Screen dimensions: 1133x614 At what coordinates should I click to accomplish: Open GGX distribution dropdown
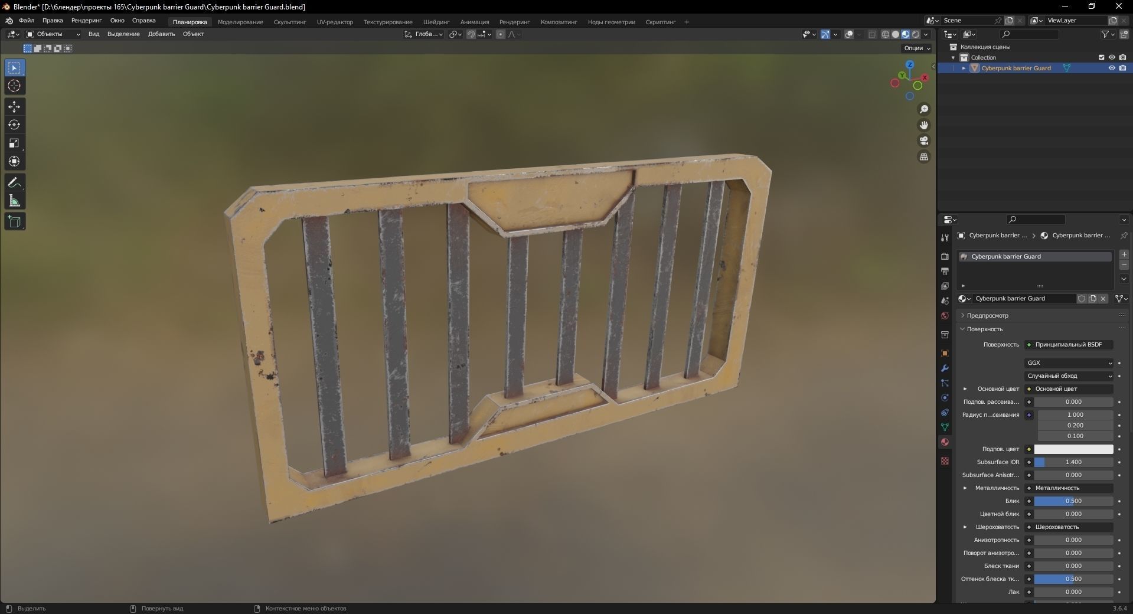pos(1069,363)
